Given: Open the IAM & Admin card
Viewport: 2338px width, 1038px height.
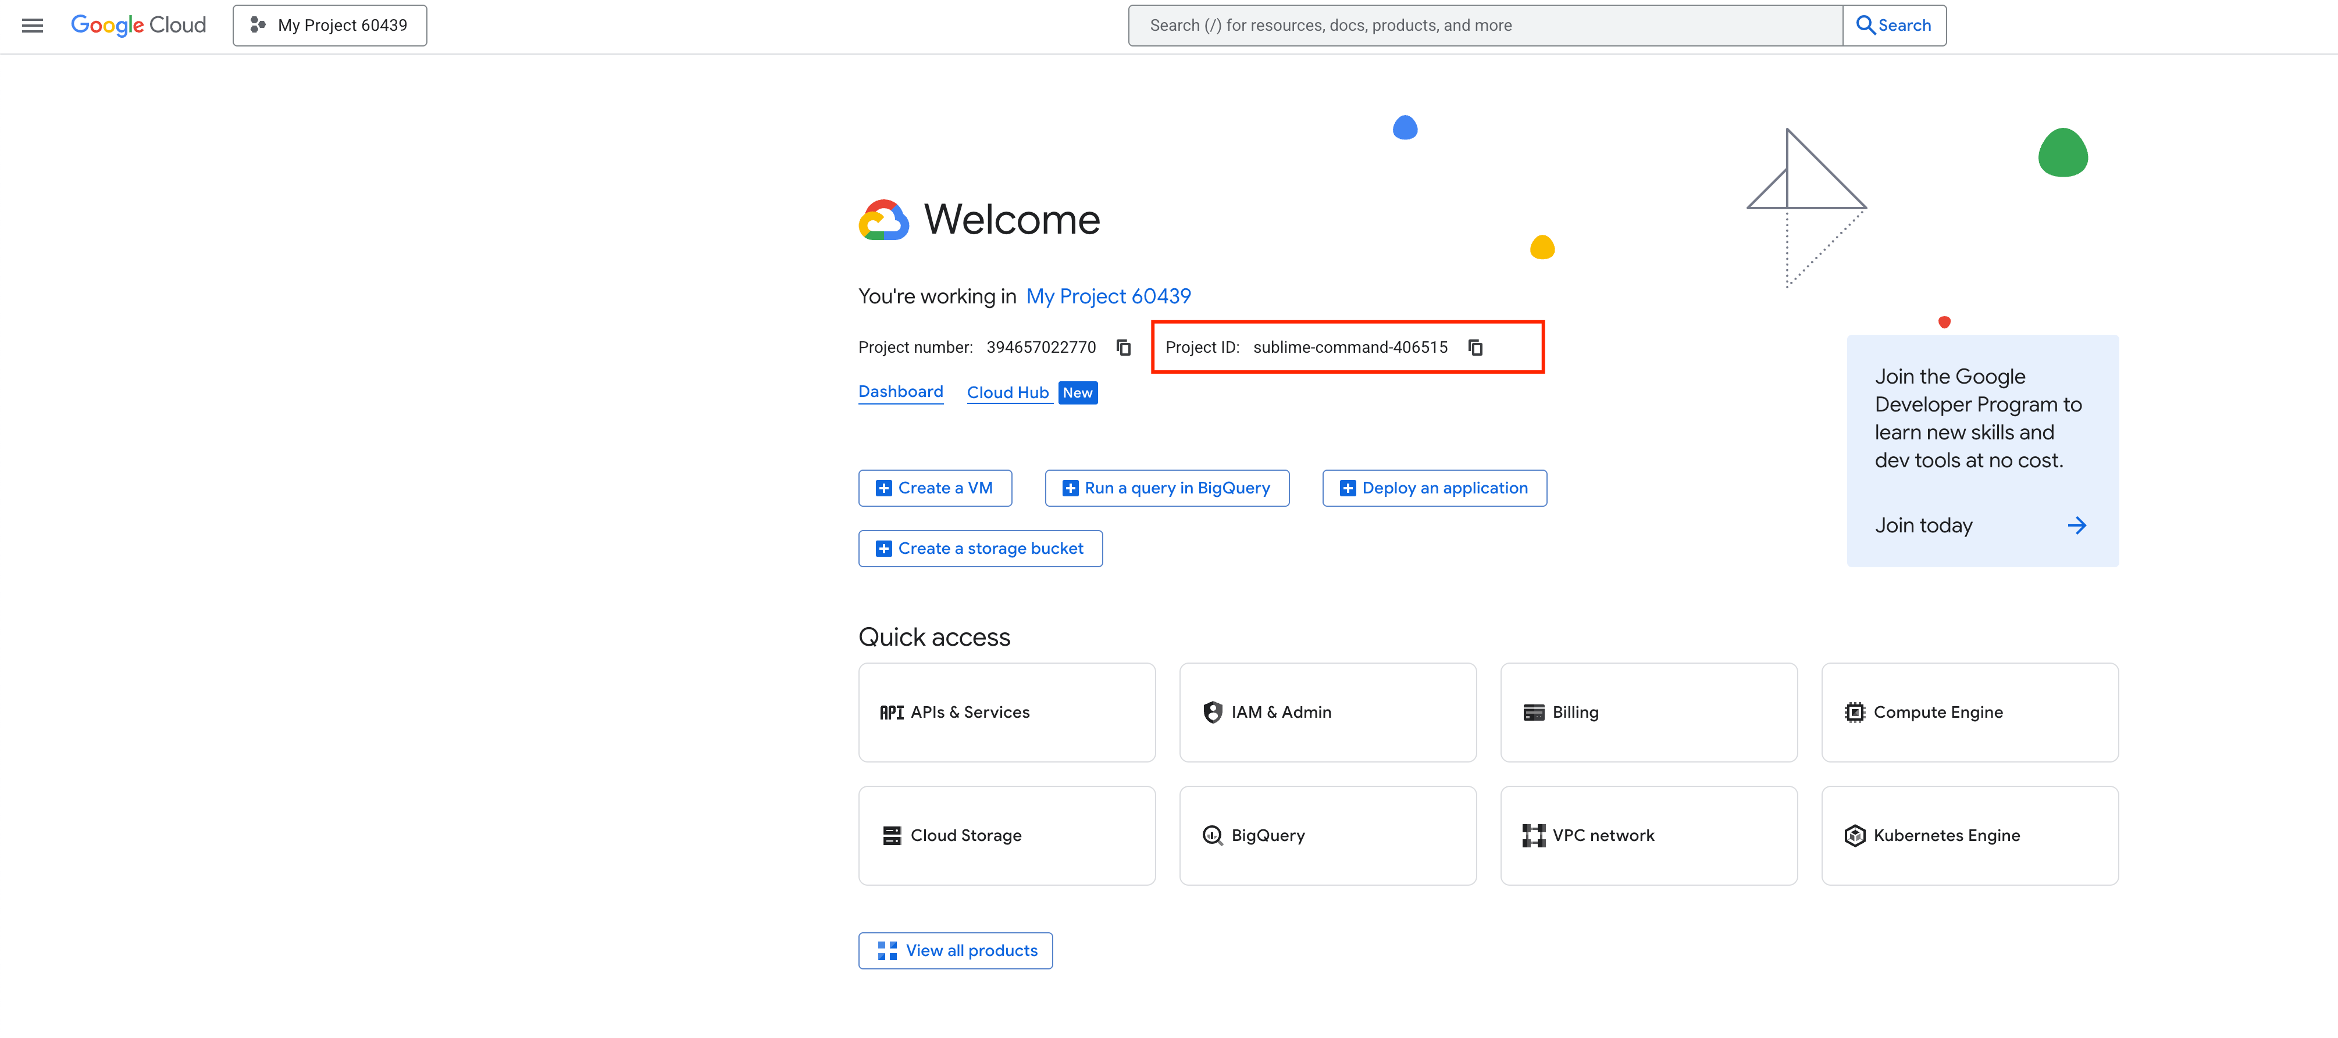Looking at the screenshot, I should pyautogui.click(x=1327, y=713).
